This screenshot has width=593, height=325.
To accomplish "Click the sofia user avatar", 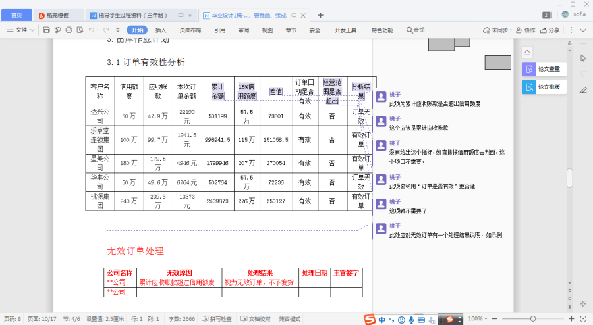I will click(x=565, y=14).
